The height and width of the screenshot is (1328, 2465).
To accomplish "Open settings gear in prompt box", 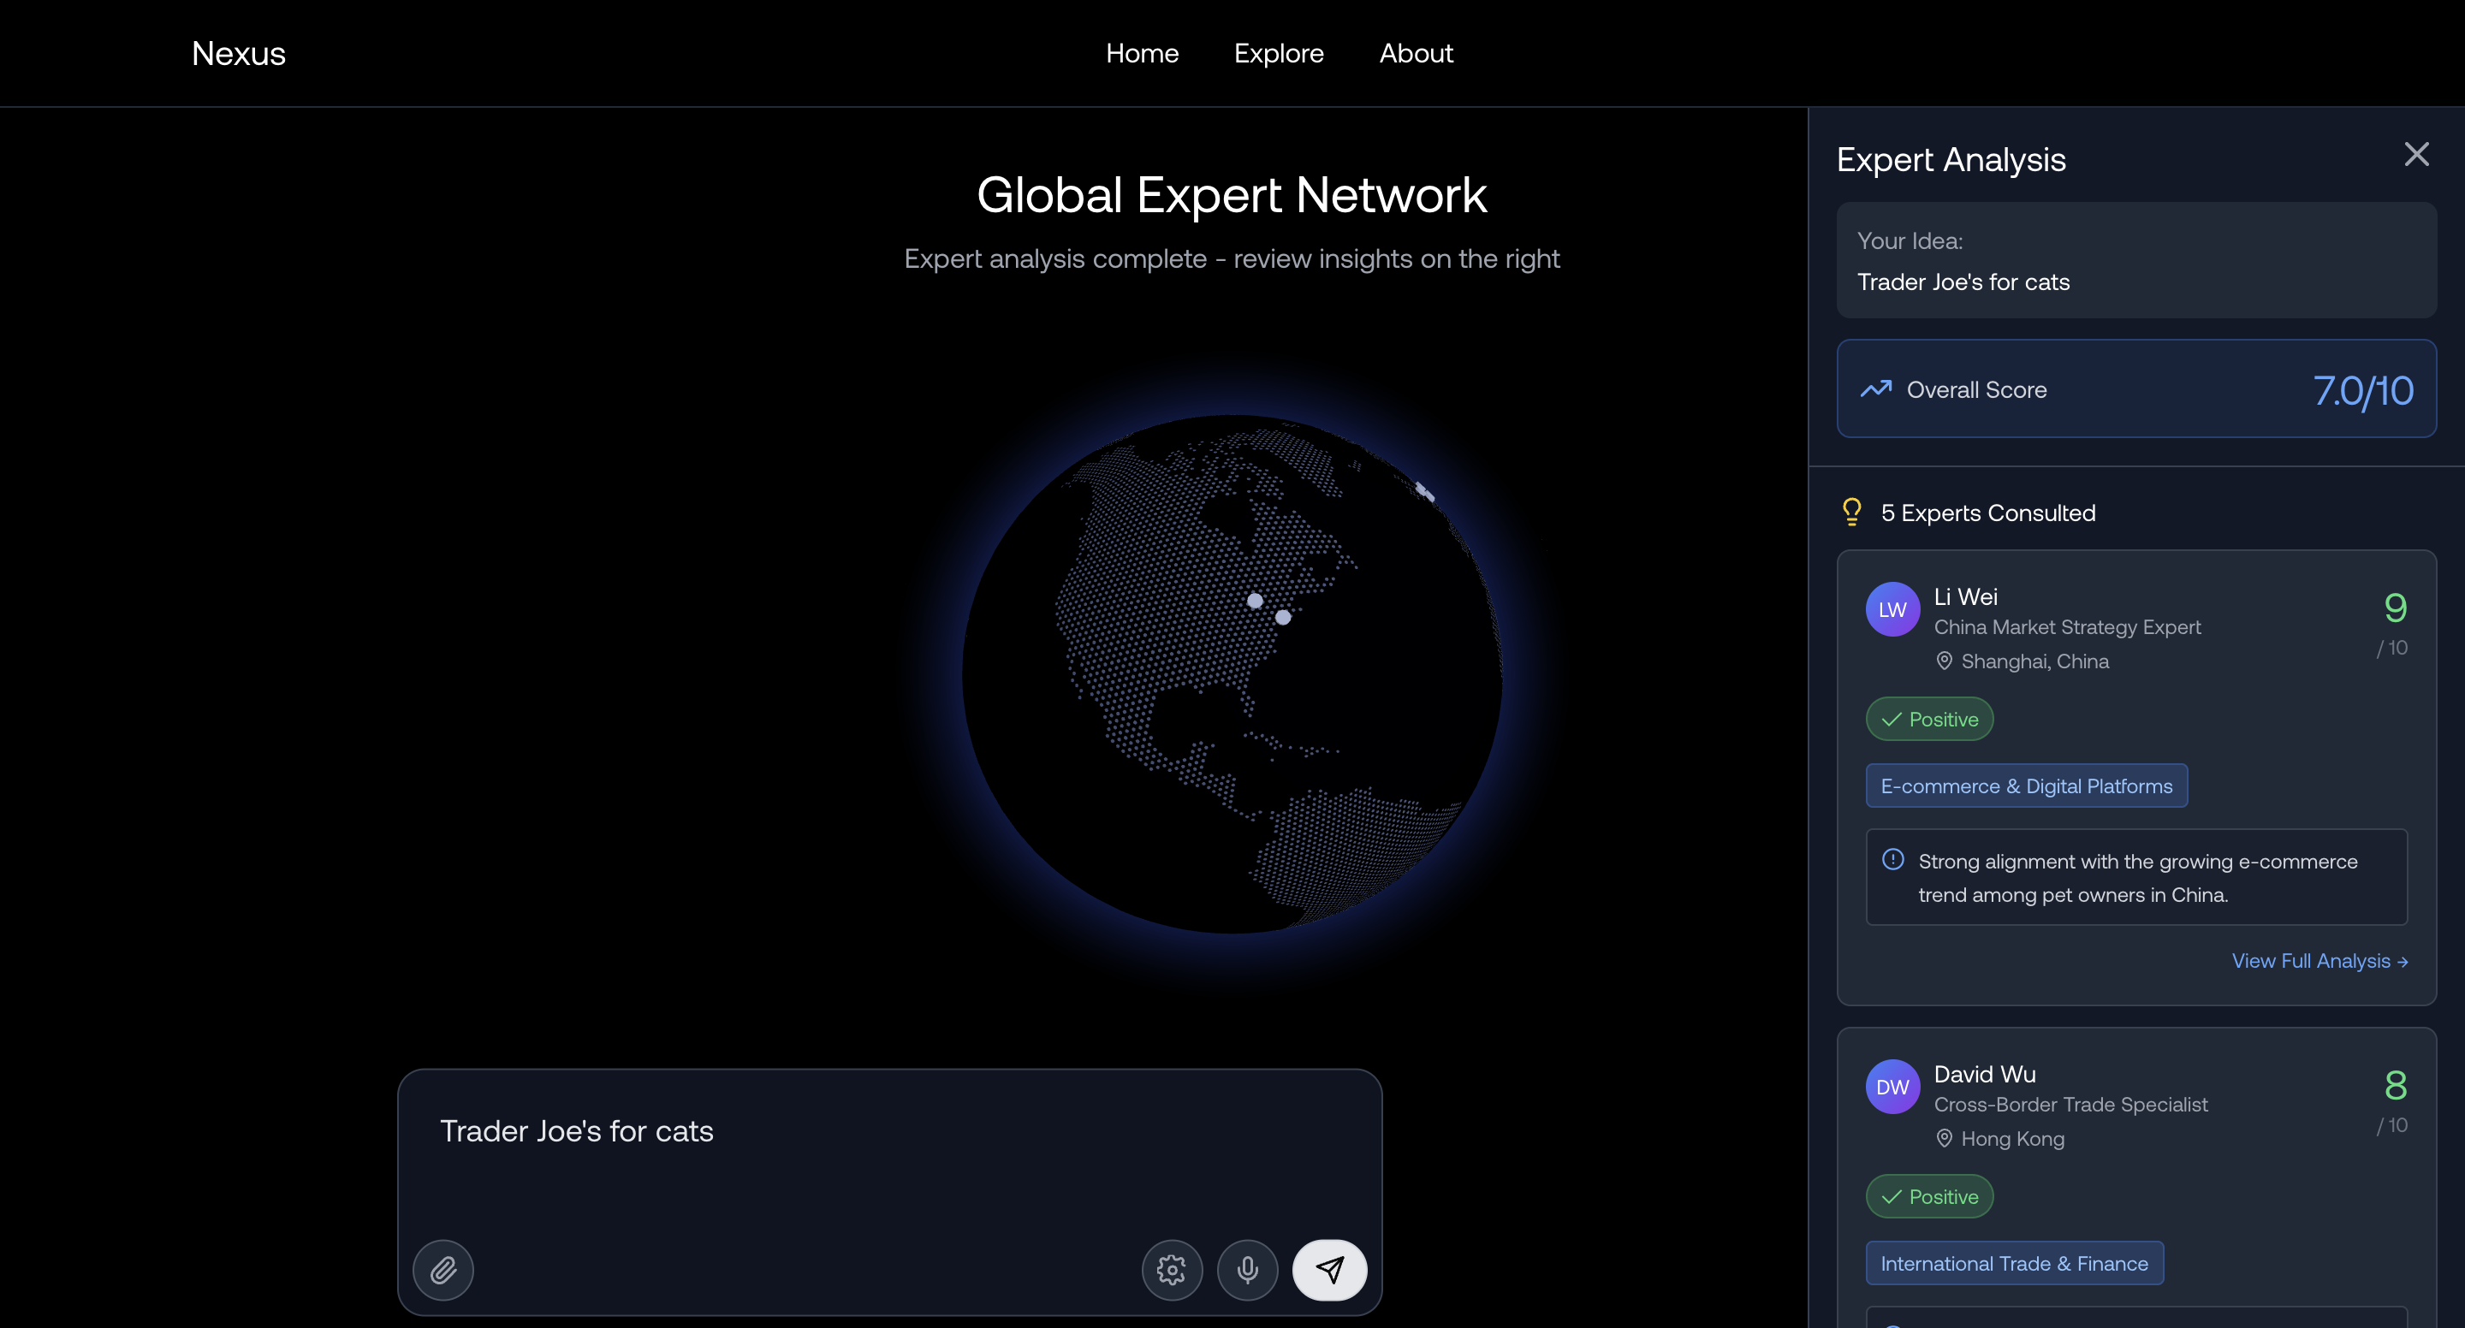I will pyautogui.click(x=1171, y=1270).
